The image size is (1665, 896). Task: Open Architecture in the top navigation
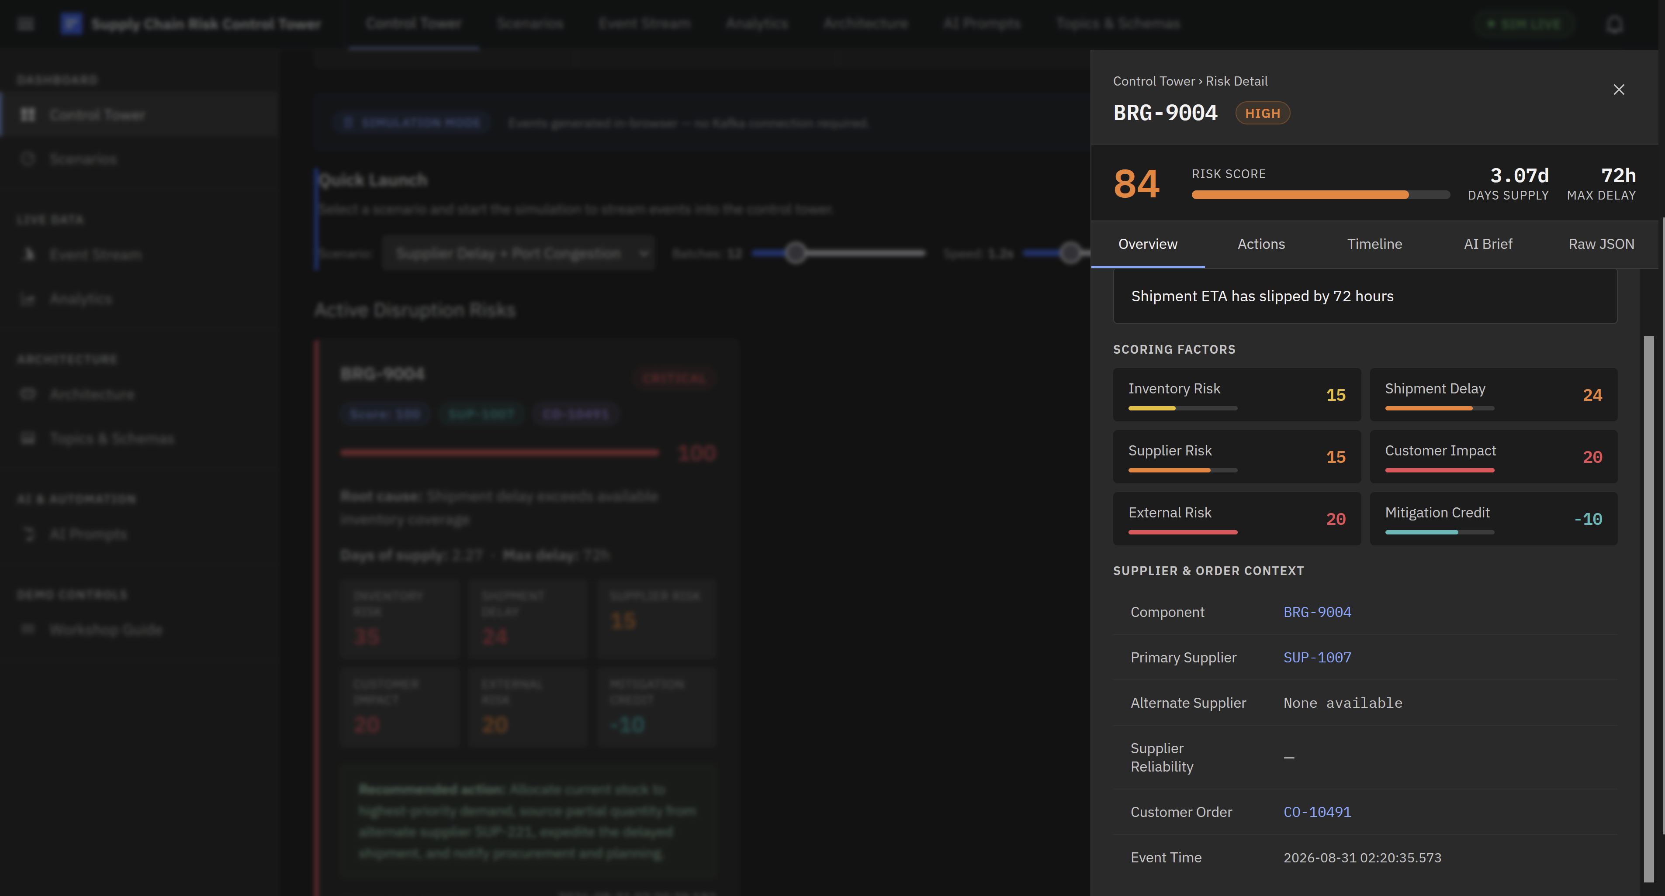[x=865, y=24]
